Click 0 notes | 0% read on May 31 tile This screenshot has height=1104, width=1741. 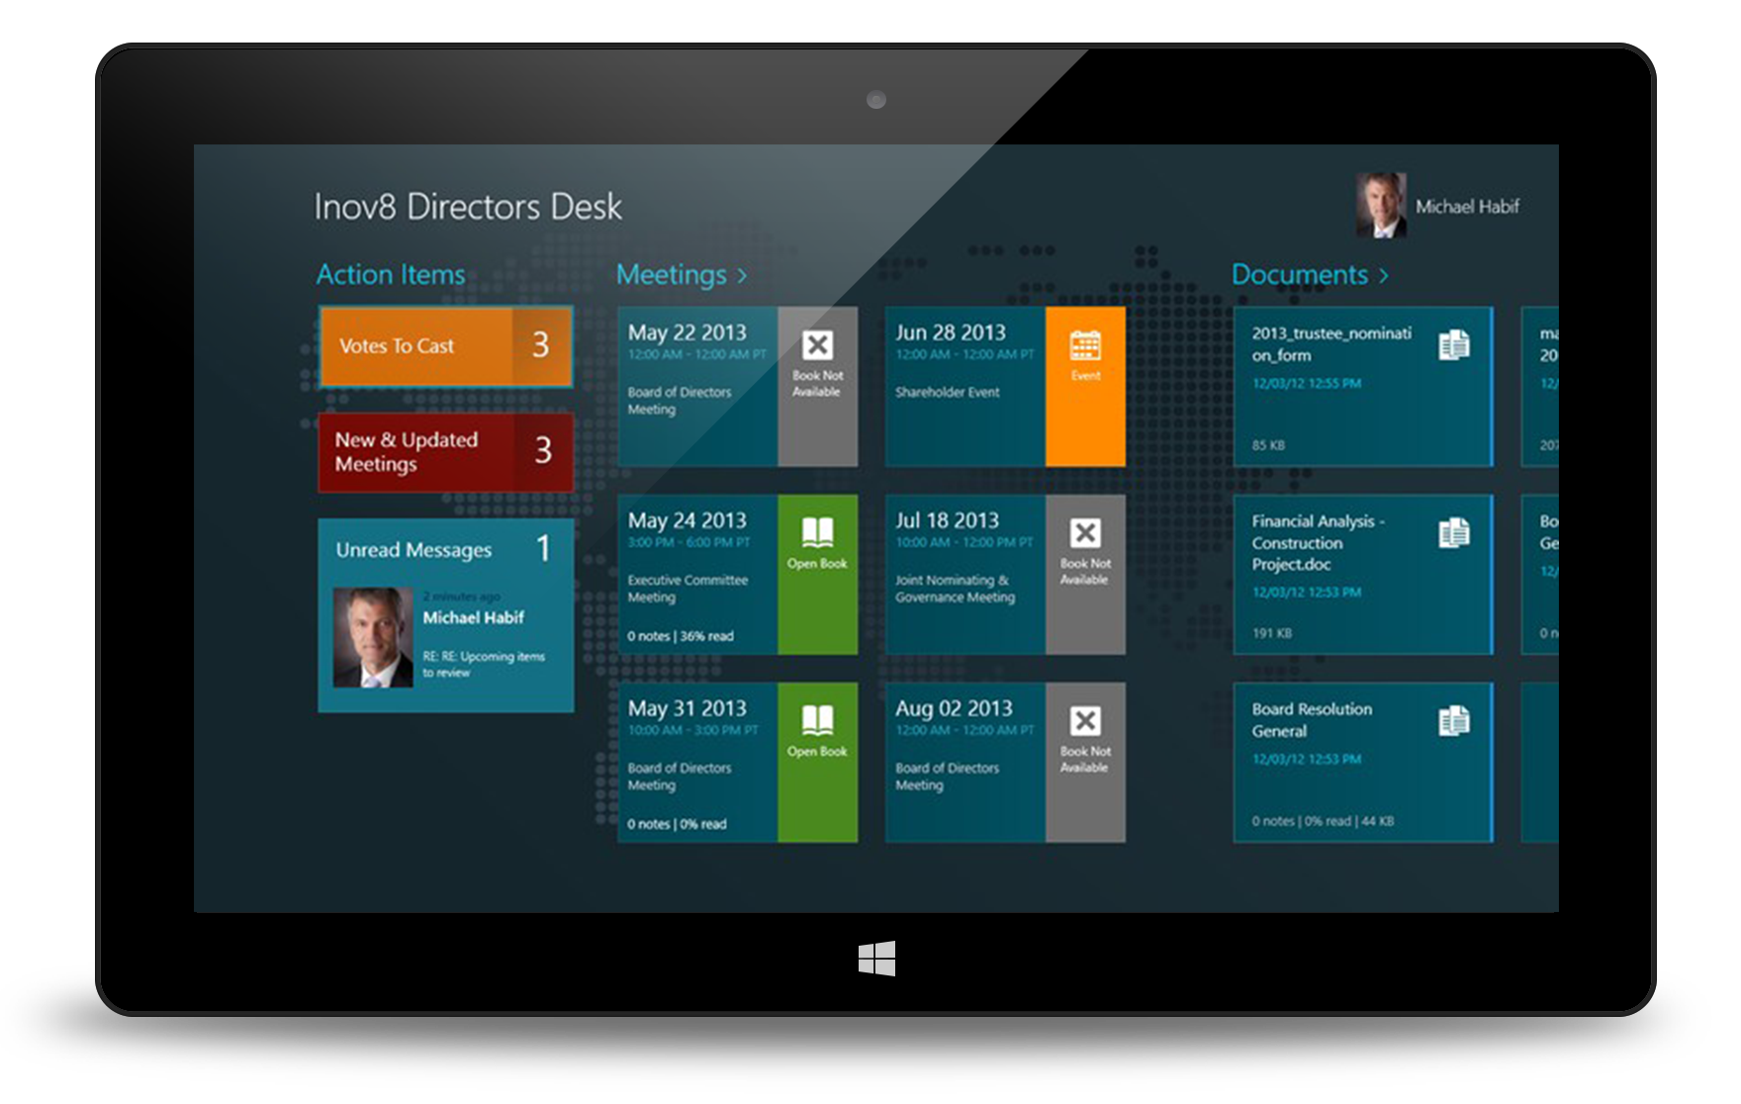point(677,824)
